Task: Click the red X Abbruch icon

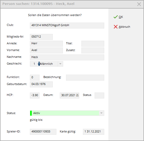Action: (x=115, y=27)
